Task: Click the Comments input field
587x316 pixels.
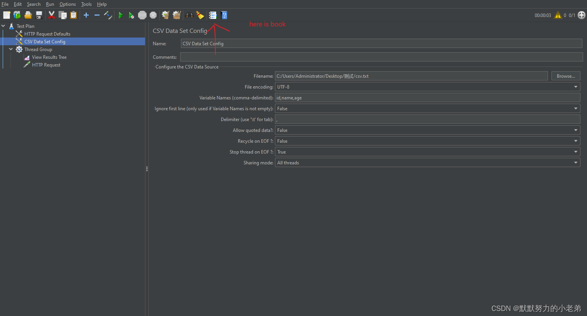Action: coord(382,57)
